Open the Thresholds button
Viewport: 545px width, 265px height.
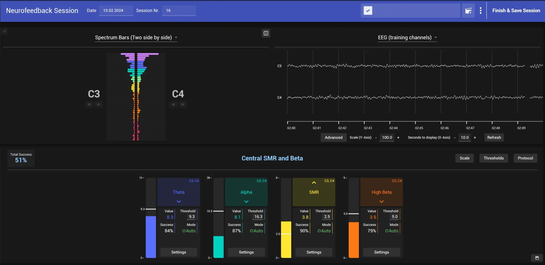494,158
